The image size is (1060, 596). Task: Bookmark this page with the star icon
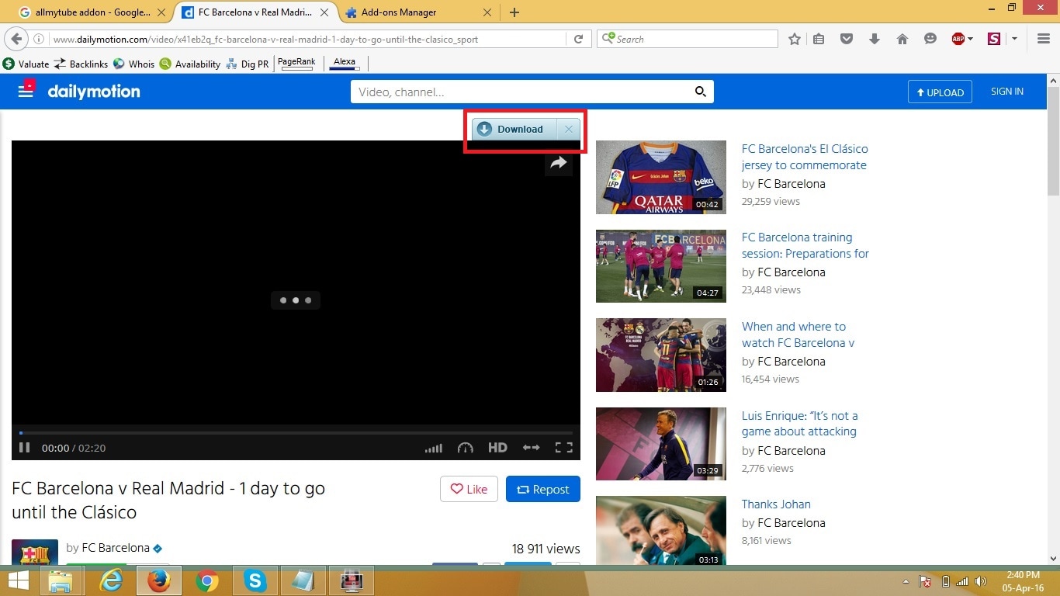795,39
